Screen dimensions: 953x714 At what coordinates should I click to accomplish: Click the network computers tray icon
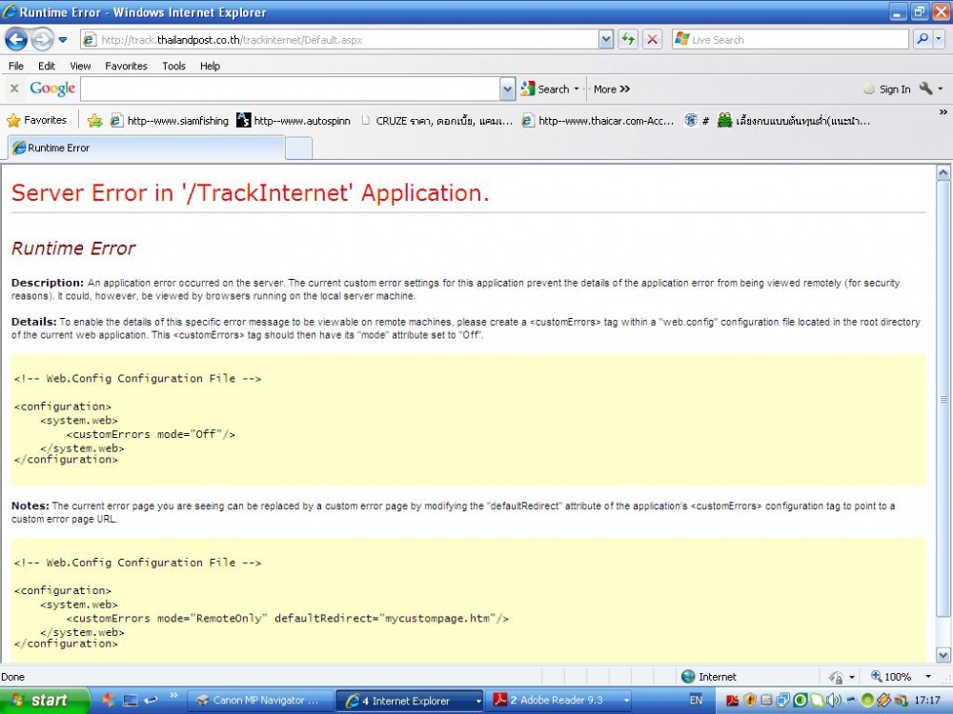tap(782, 701)
